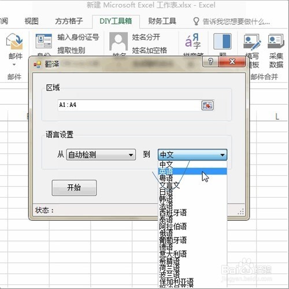
Task: Click 提取性别 command
Action: [x=71, y=50]
